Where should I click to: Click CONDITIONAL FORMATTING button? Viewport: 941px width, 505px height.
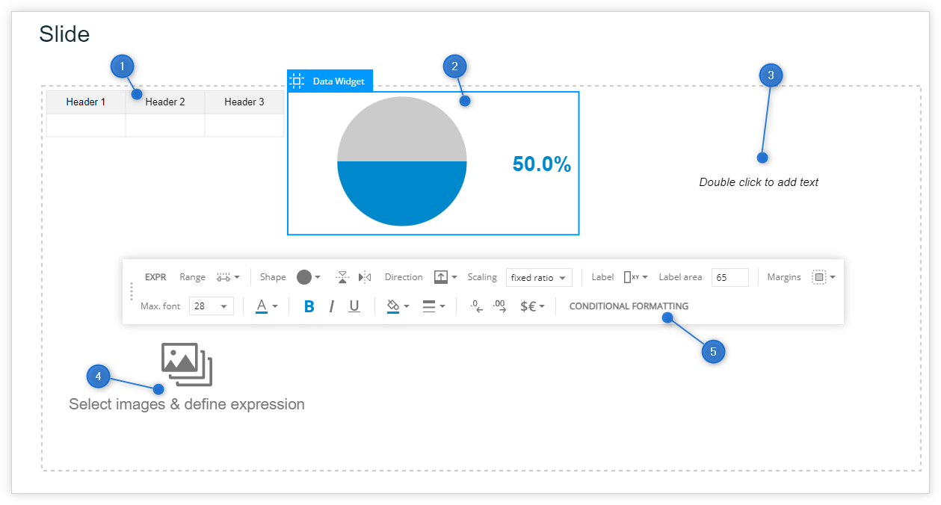pyautogui.click(x=629, y=306)
